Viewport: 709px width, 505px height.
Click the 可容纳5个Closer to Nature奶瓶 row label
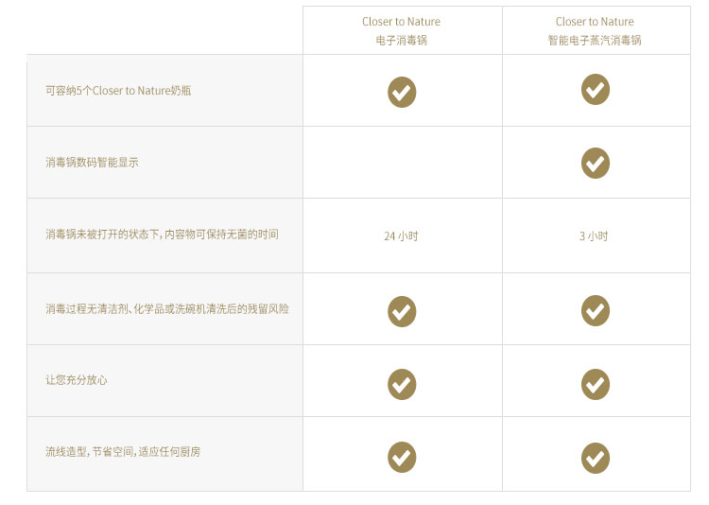(120, 91)
